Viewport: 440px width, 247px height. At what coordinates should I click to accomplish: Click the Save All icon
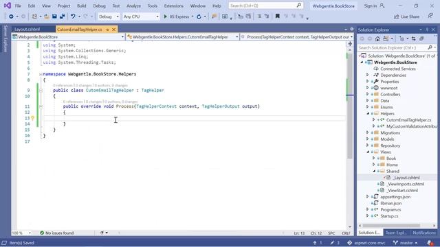[62, 16]
